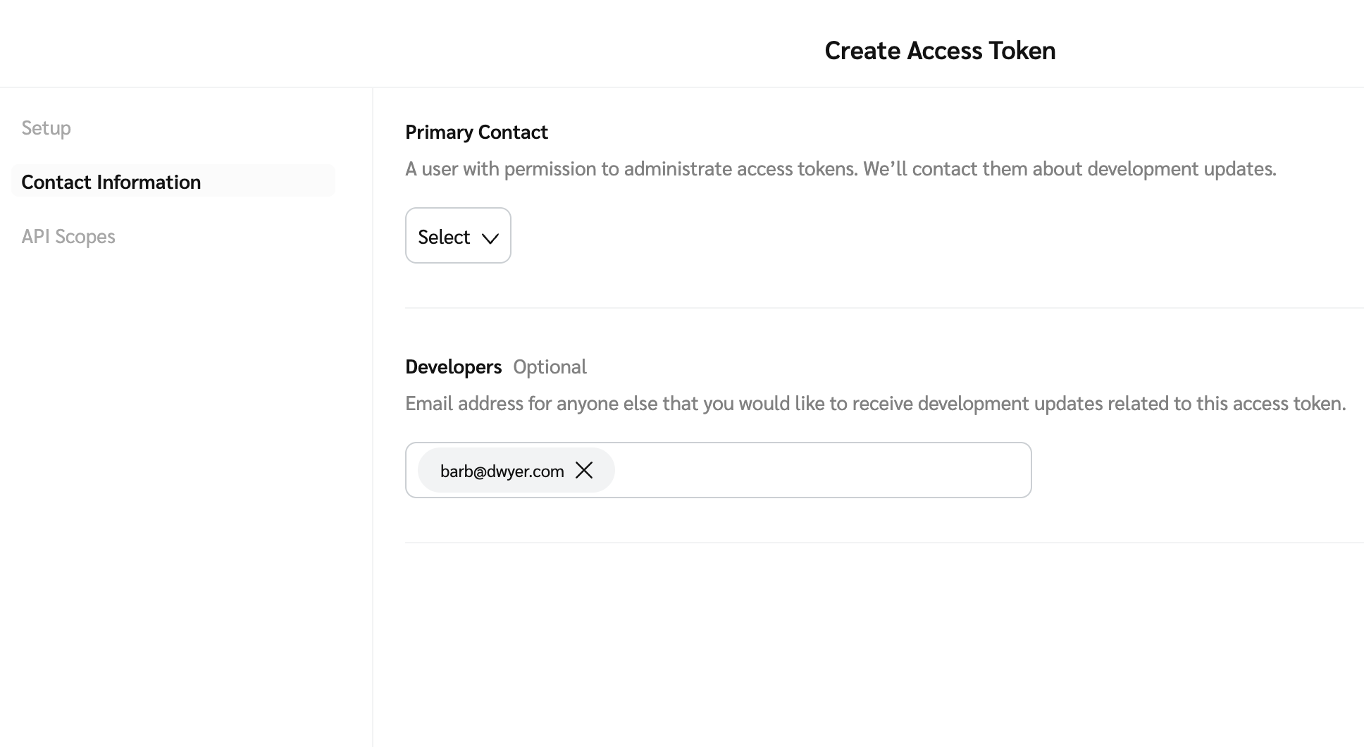Remove the barb@dwyer.com email chip
This screenshot has width=1364, height=747.
click(x=584, y=471)
